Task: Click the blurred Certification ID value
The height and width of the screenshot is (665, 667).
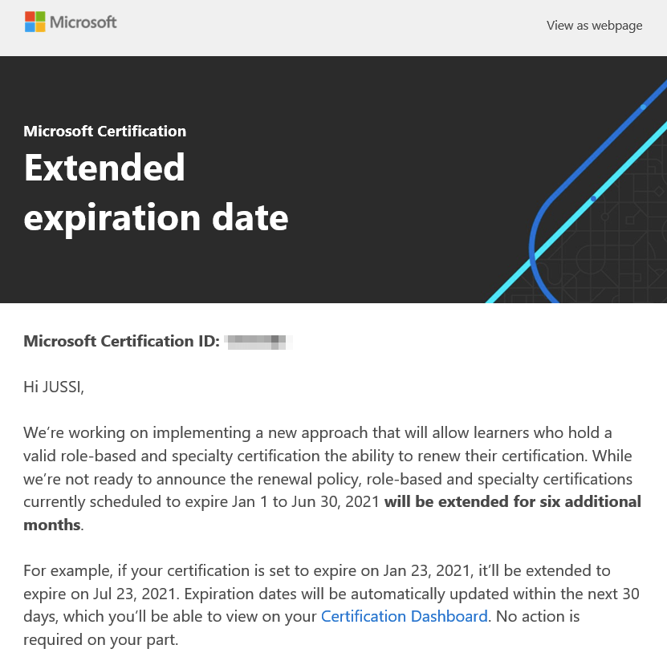Action: pyautogui.click(x=258, y=342)
